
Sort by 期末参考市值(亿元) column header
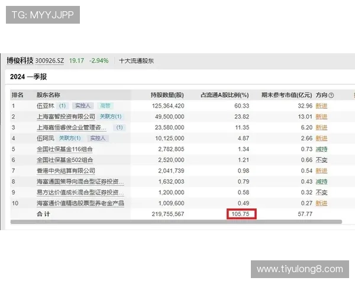pyautogui.click(x=287, y=95)
